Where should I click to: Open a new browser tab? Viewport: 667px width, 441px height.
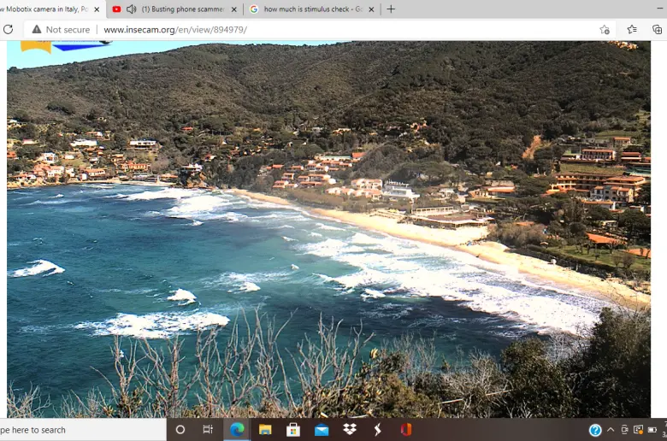[x=391, y=9]
